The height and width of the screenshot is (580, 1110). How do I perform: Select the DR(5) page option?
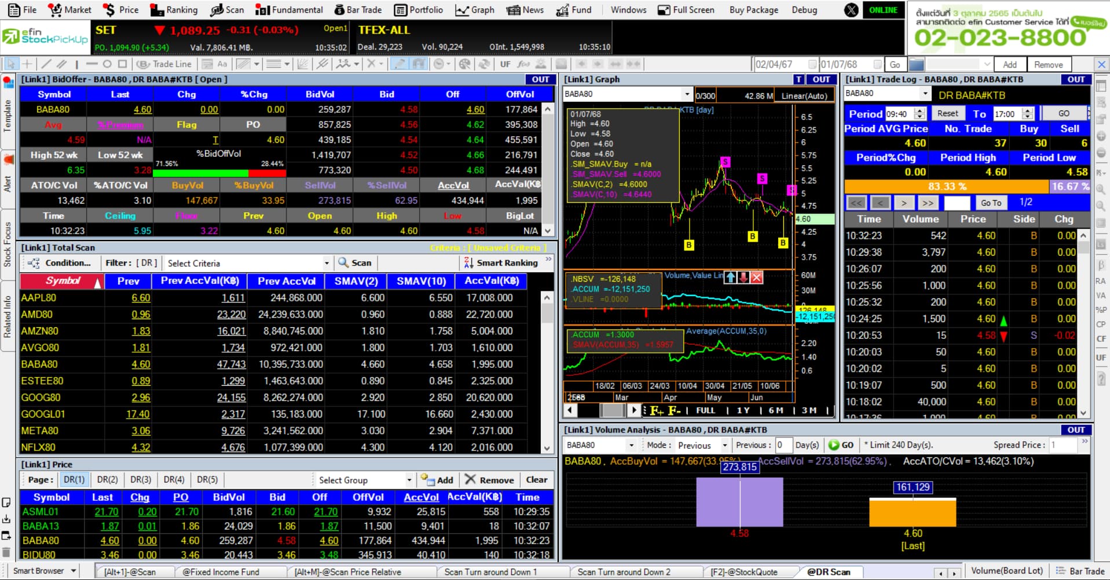point(207,479)
